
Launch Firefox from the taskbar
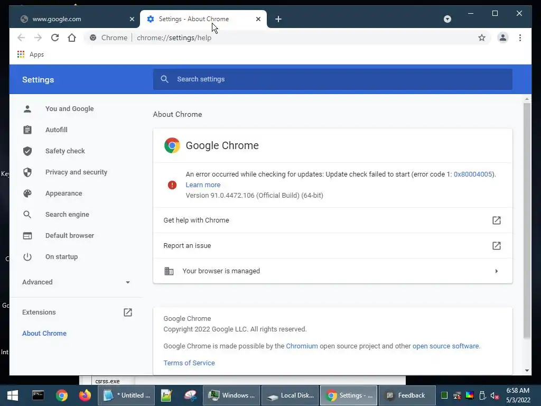coord(85,395)
